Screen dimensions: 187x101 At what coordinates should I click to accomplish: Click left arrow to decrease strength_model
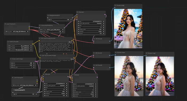click(x=41, y=32)
